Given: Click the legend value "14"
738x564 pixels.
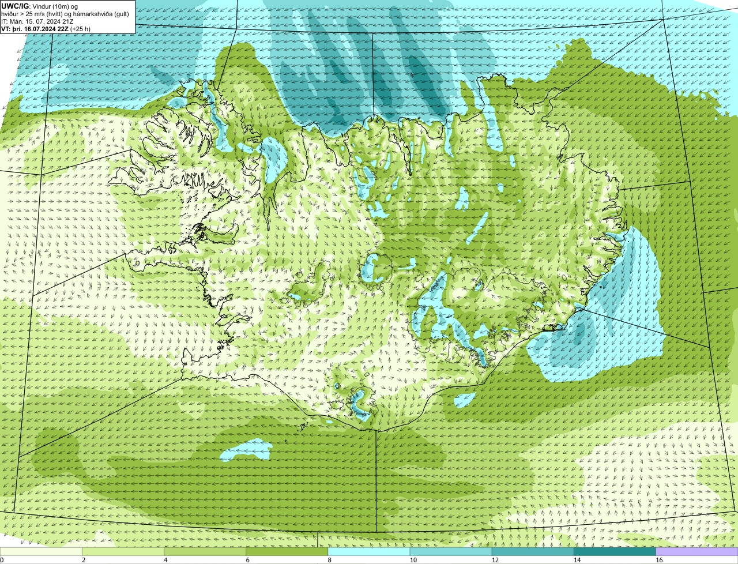Looking at the screenshot, I should [x=577, y=560].
